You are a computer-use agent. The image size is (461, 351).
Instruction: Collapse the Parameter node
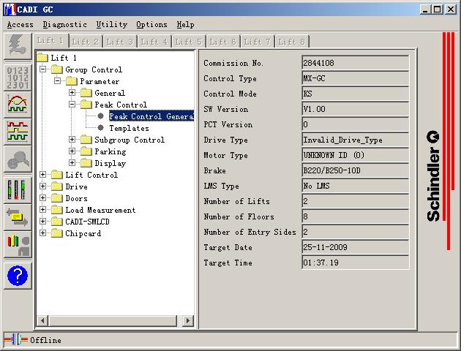tap(58, 80)
